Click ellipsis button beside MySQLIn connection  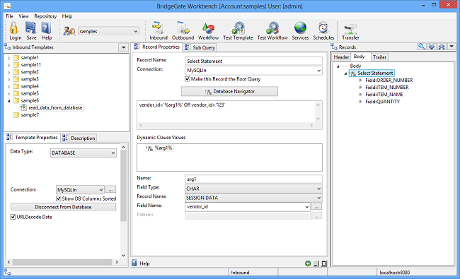(110, 190)
